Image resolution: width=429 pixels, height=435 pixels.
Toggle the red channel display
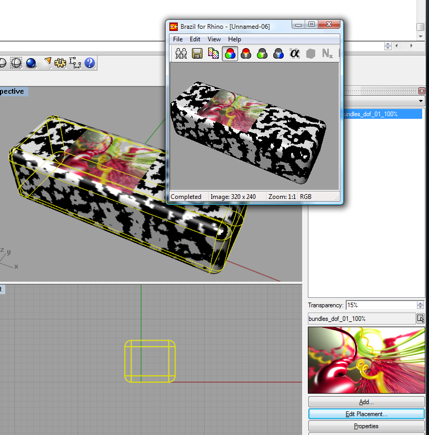(x=246, y=53)
